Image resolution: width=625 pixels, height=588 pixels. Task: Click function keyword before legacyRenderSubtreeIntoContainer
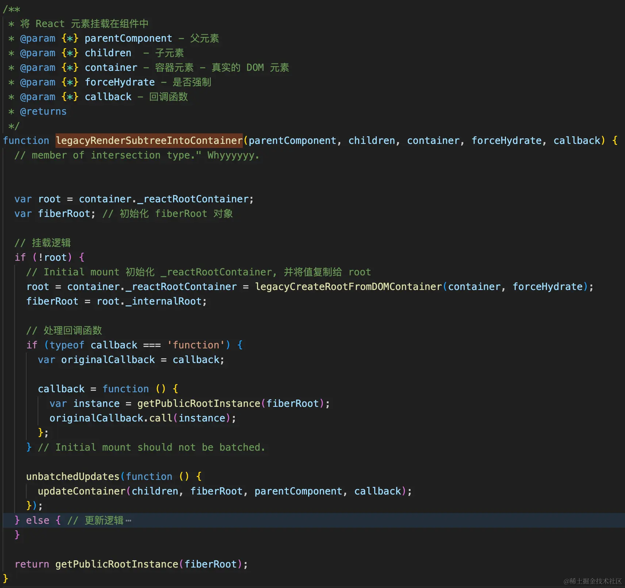point(26,141)
